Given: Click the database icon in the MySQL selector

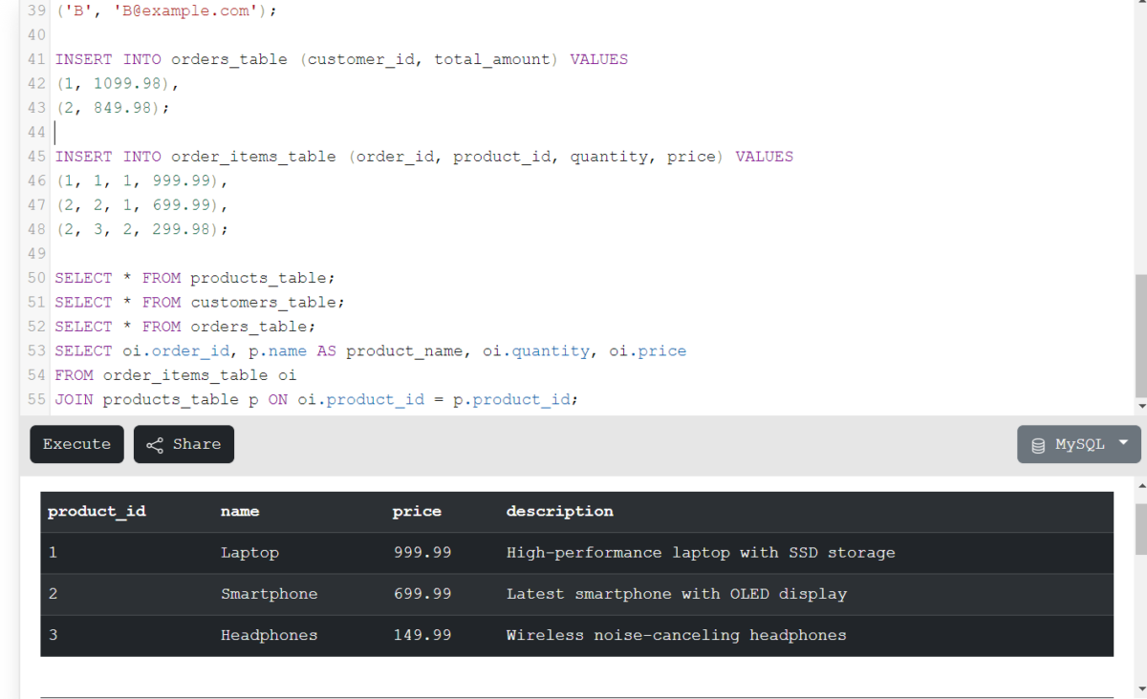Looking at the screenshot, I should point(1038,444).
